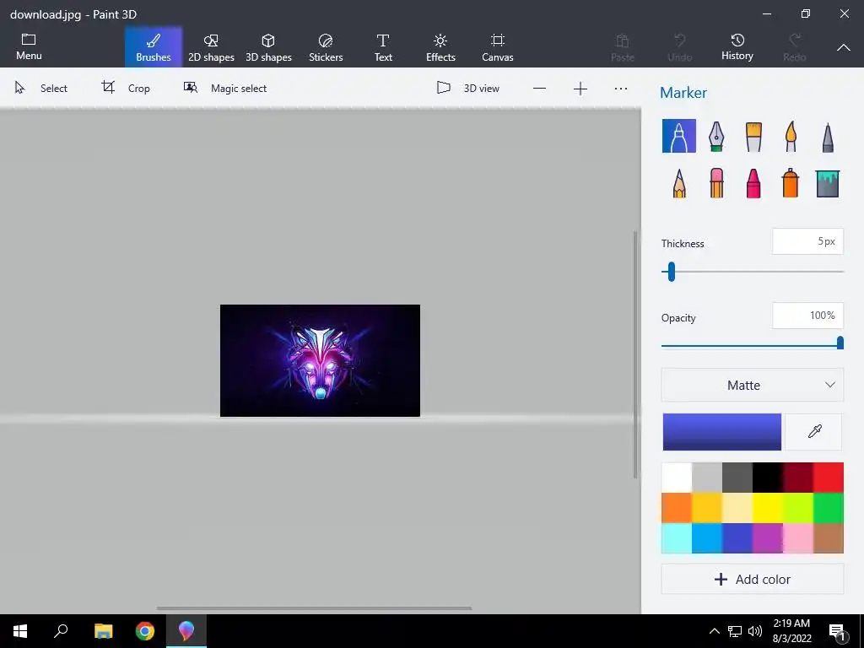Click the vertical scrollbar beside the canvas

(x=635, y=355)
